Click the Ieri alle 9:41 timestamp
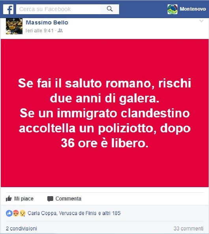 (x=39, y=31)
